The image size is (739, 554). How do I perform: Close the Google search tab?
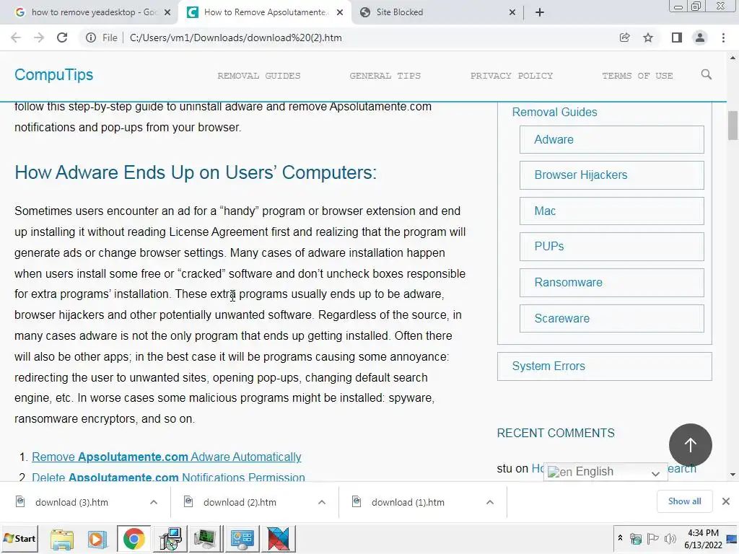[167, 12]
